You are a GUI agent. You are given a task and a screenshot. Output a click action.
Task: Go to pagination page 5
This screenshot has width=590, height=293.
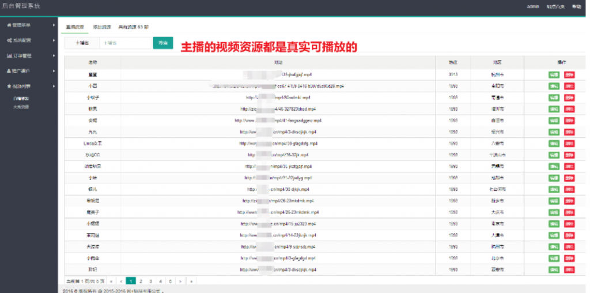[171, 281]
